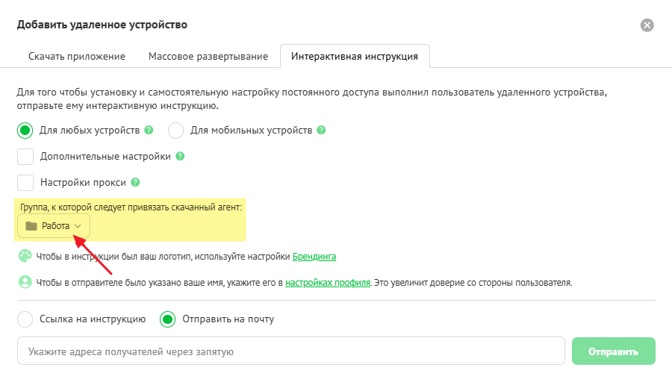The width and height of the screenshot is (672, 382).
Task: Click the profile avatar icon
Action: click(x=25, y=283)
